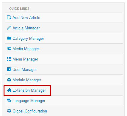Open the User Manager link
The height and width of the screenshot is (116, 127).
[x=25, y=70]
